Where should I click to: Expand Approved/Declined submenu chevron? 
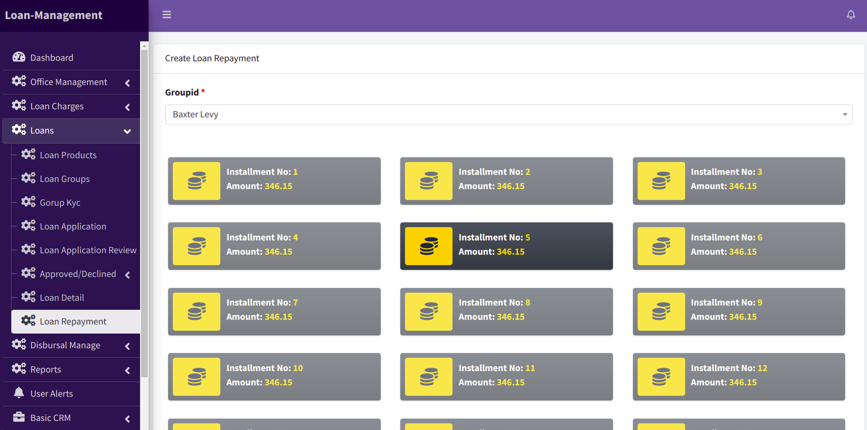tap(127, 275)
